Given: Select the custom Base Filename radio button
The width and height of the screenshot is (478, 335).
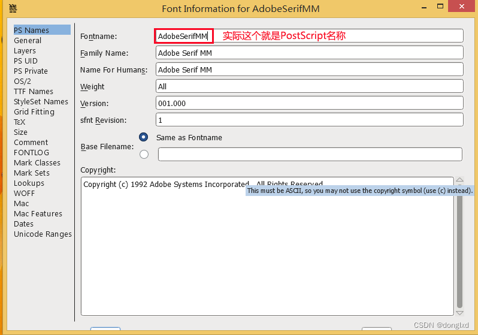Looking at the screenshot, I should click(x=144, y=154).
